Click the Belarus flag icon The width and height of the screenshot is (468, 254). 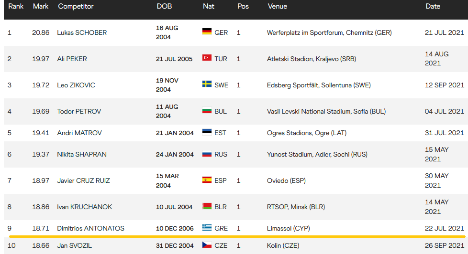coord(207,207)
